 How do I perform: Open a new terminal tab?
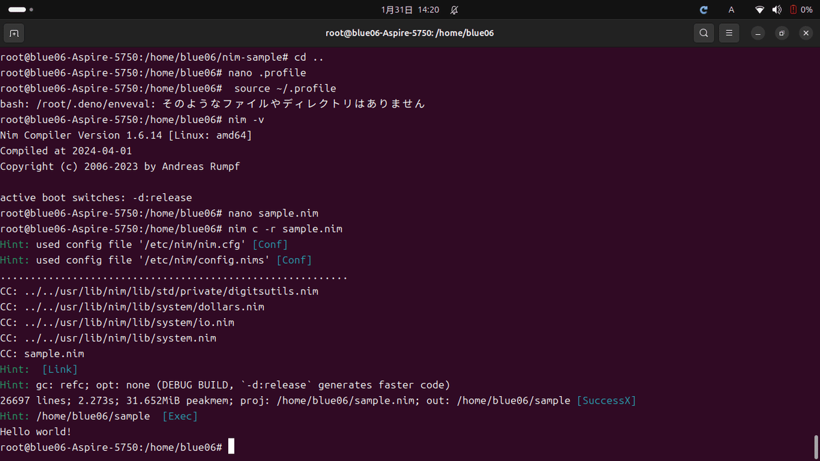14,33
